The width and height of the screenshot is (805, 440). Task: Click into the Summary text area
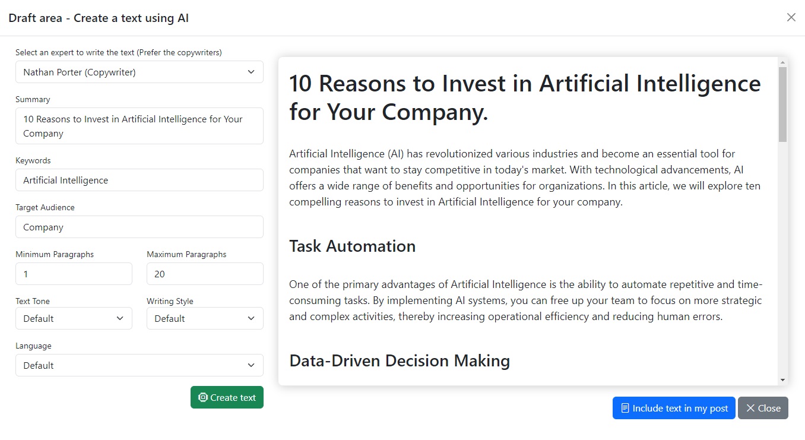(139, 126)
